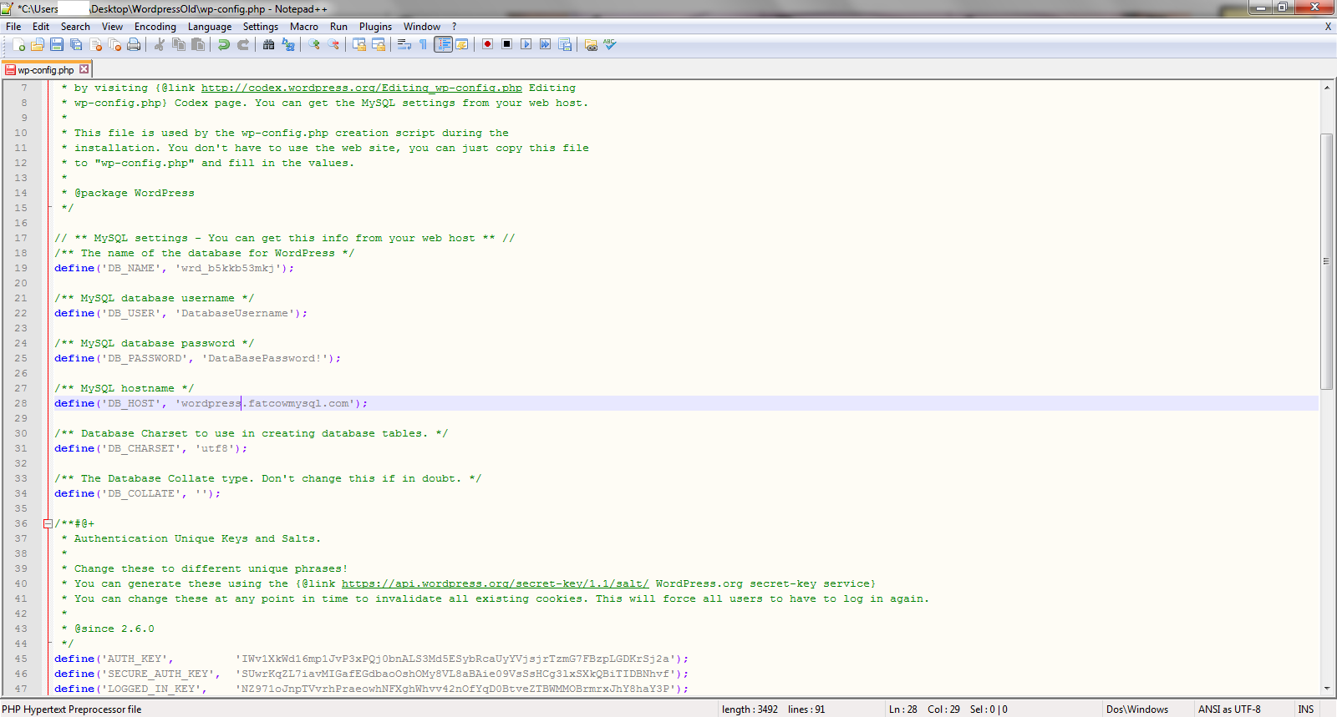This screenshot has height=717, width=1337.
Task: Print the current document
Action: point(134,44)
